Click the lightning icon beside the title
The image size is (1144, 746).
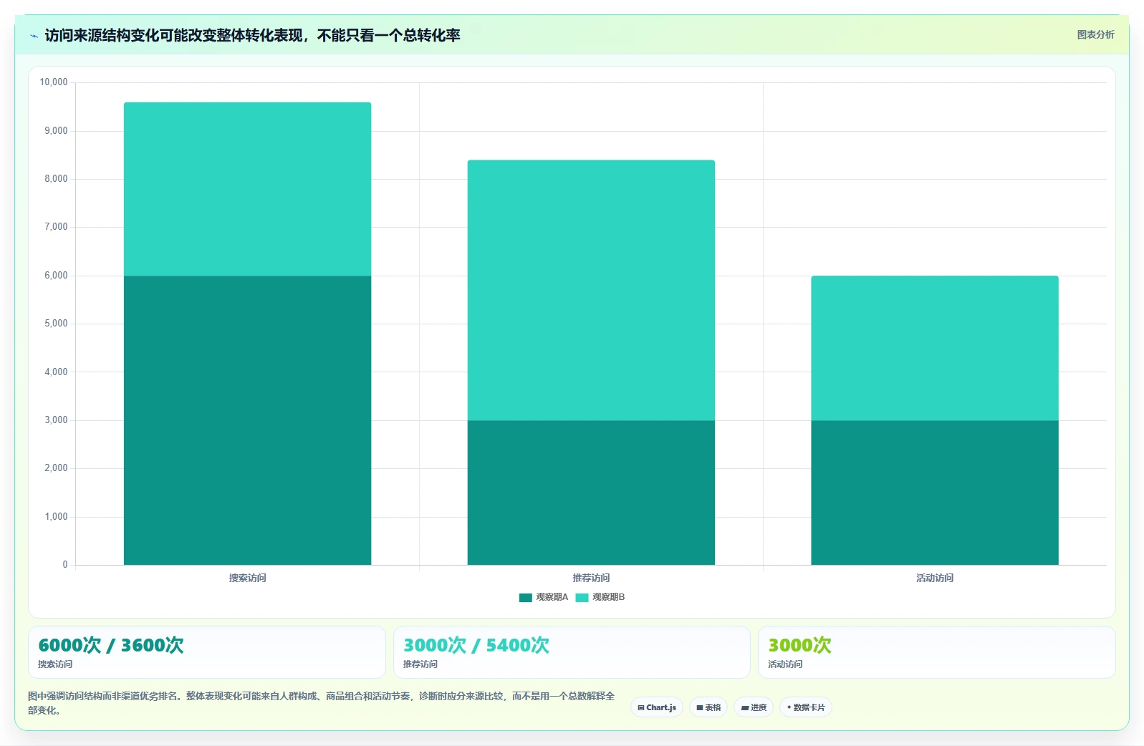pyautogui.click(x=34, y=36)
